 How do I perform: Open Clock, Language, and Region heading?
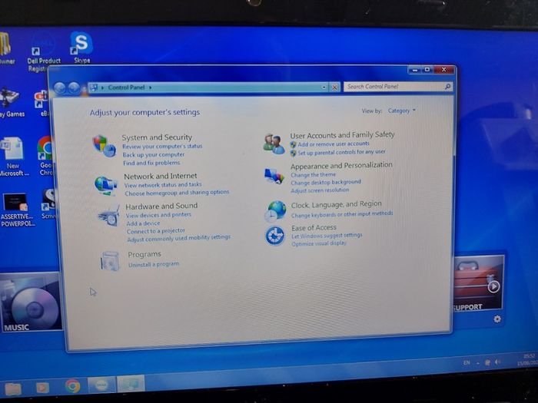[x=337, y=205]
